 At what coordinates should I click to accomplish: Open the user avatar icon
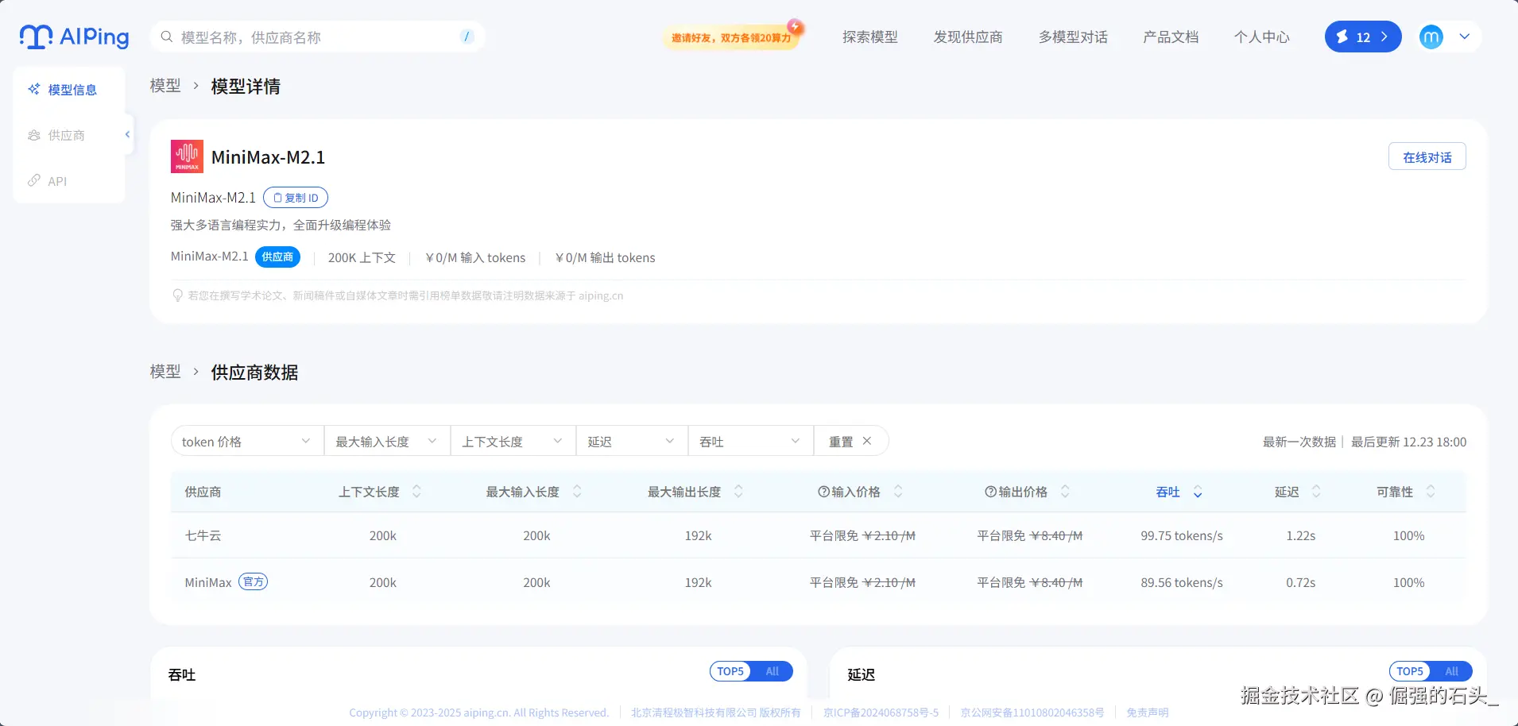[x=1431, y=37]
